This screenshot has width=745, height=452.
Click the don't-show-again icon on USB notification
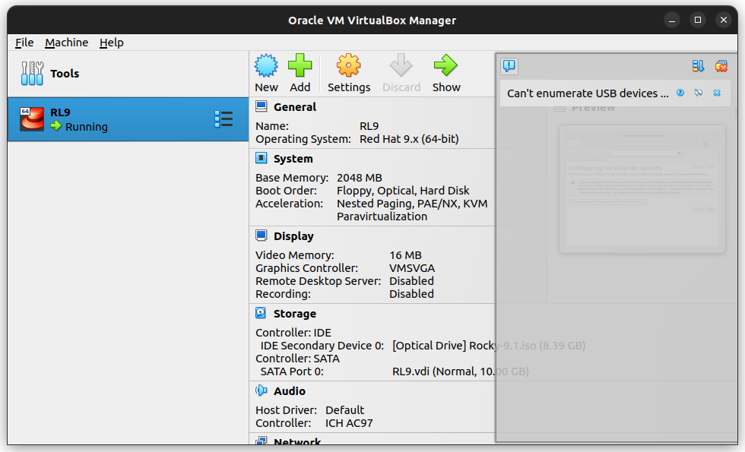pos(699,93)
